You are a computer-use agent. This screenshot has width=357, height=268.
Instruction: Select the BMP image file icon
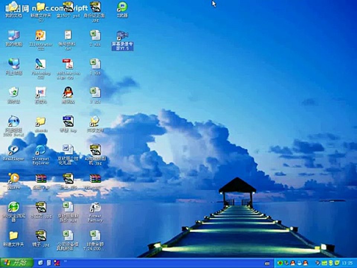point(68,124)
